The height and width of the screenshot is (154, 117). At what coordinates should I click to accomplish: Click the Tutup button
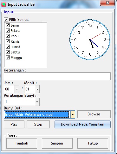pos(93,143)
